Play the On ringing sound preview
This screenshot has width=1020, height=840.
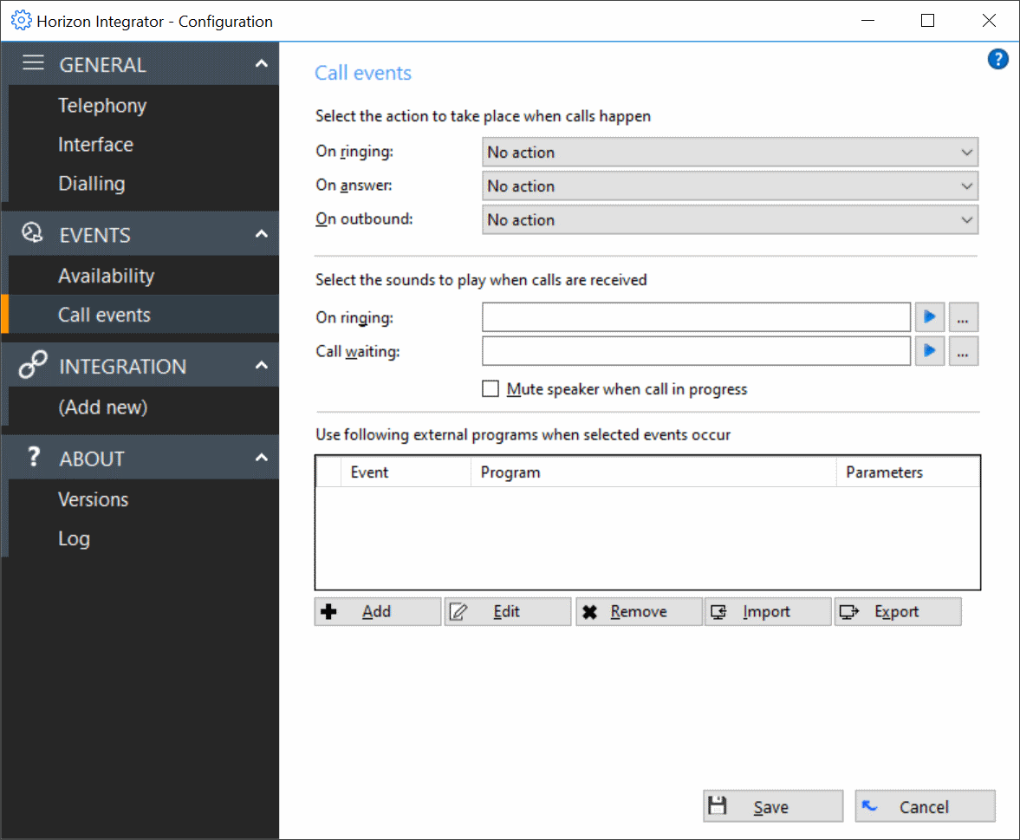pyautogui.click(x=929, y=317)
